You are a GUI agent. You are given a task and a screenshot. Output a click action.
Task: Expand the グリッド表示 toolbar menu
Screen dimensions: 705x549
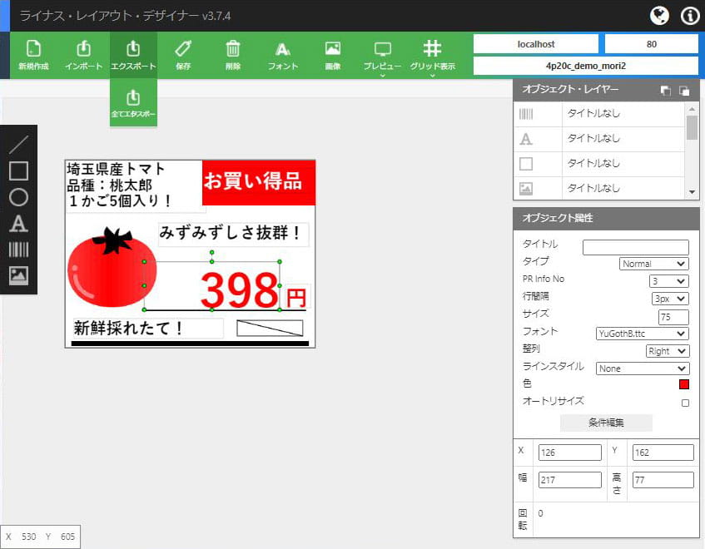pyautogui.click(x=432, y=57)
